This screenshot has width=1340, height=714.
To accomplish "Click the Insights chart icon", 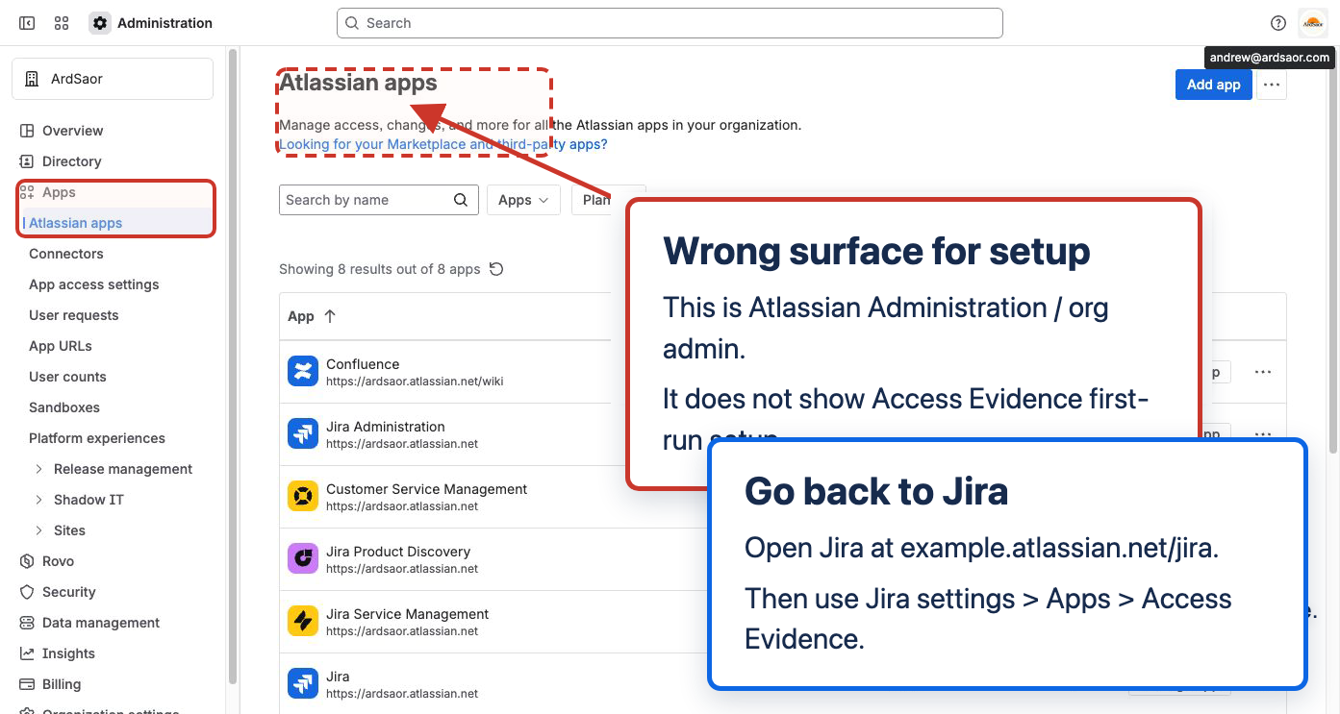I will pos(27,653).
